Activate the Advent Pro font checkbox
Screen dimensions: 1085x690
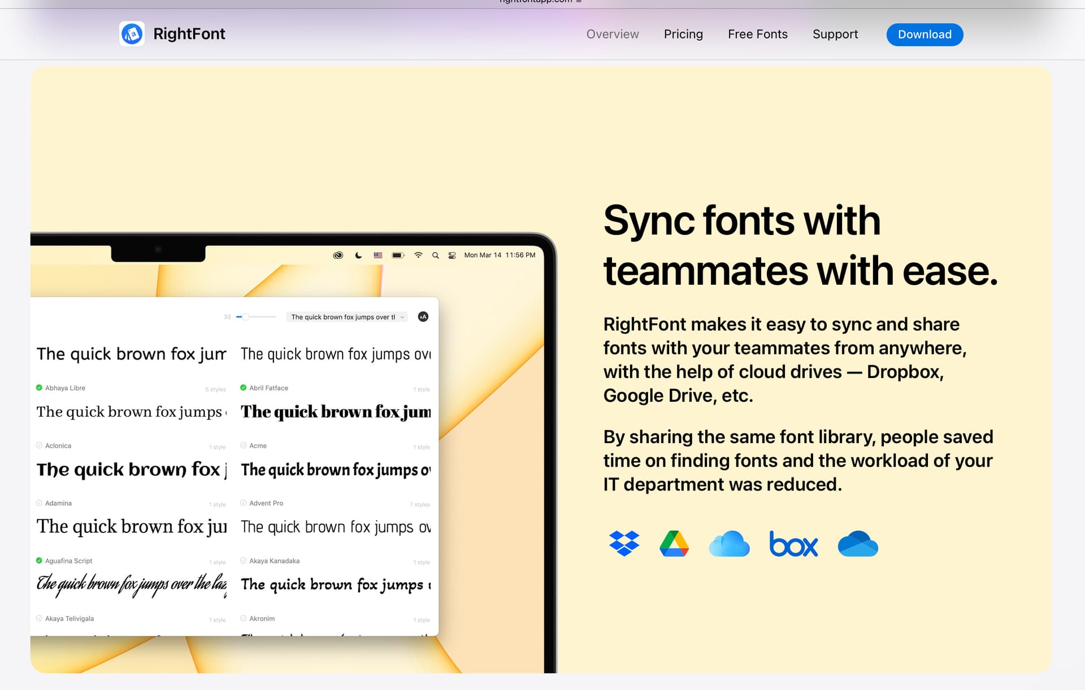pyautogui.click(x=243, y=503)
